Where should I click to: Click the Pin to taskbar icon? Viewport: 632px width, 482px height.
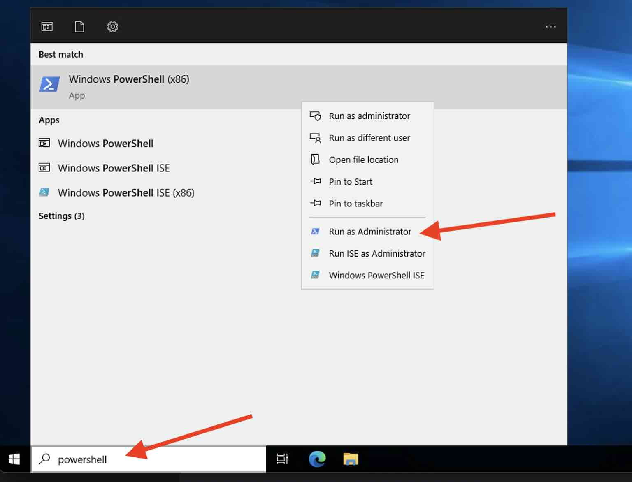pyautogui.click(x=315, y=203)
